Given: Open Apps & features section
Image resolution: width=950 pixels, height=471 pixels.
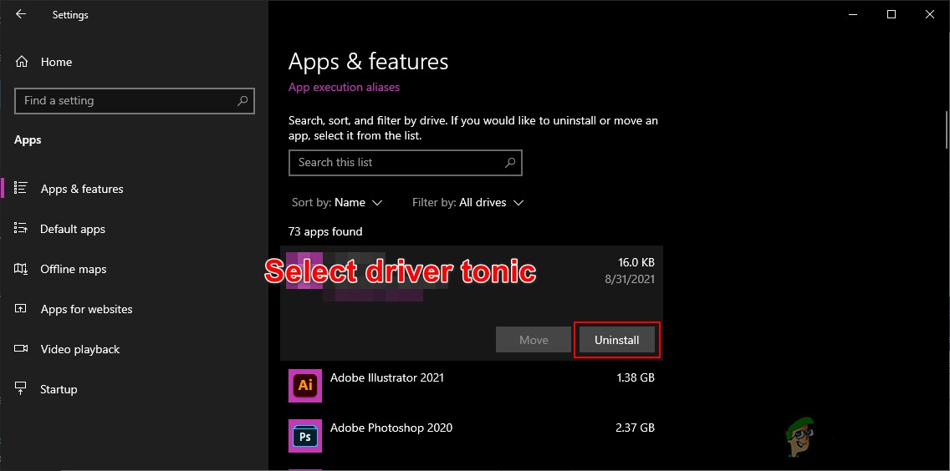Looking at the screenshot, I should pyautogui.click(x=82, y=189).
